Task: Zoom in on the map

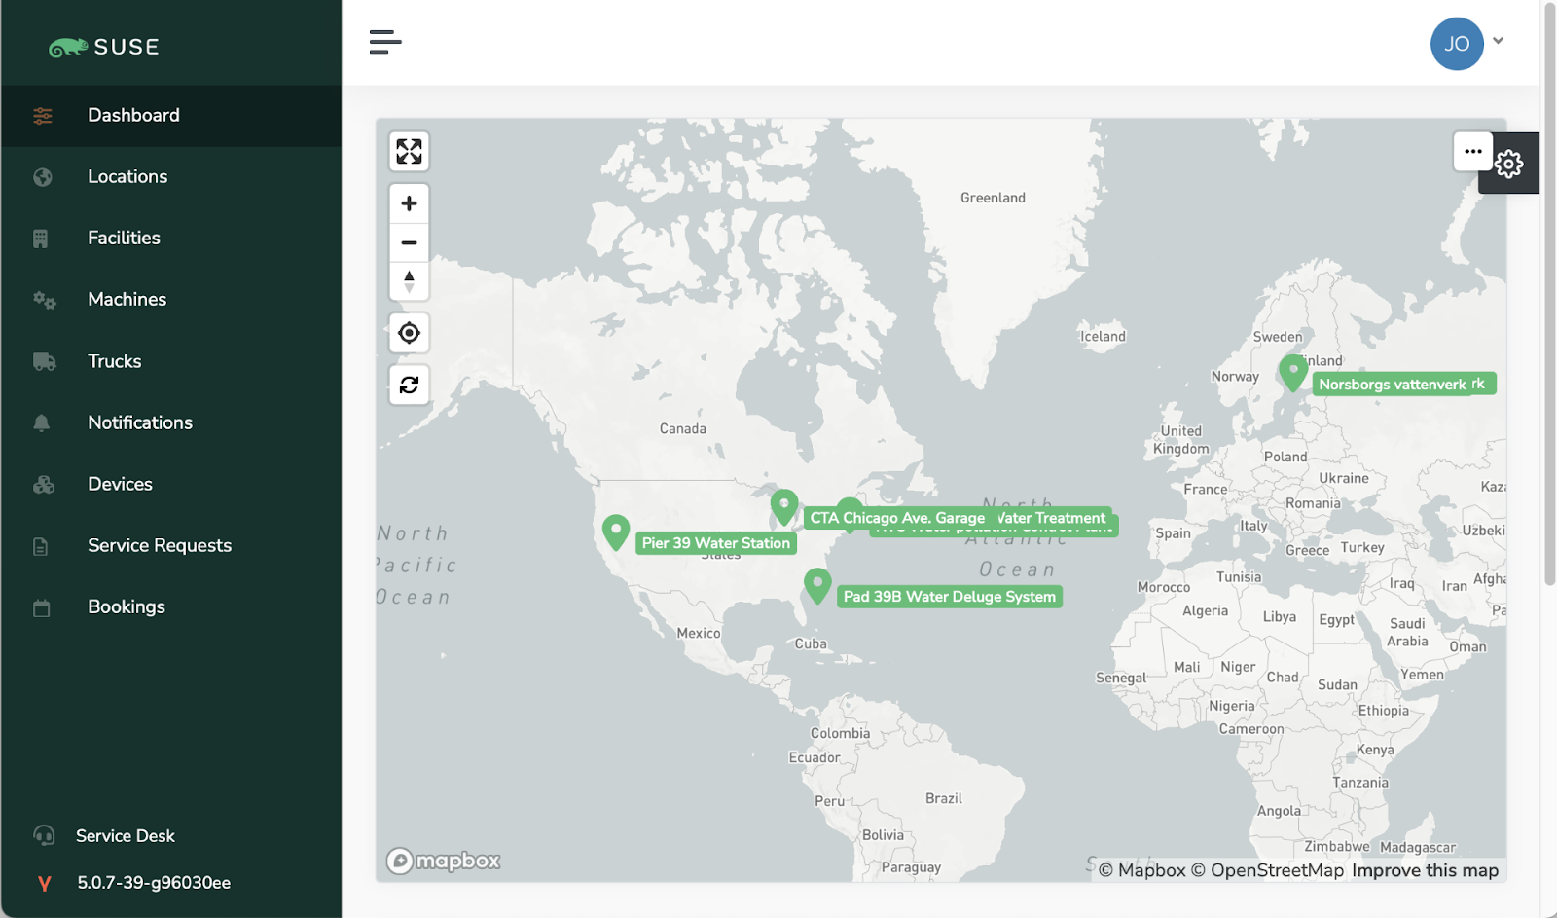Action: coord(409,203)
